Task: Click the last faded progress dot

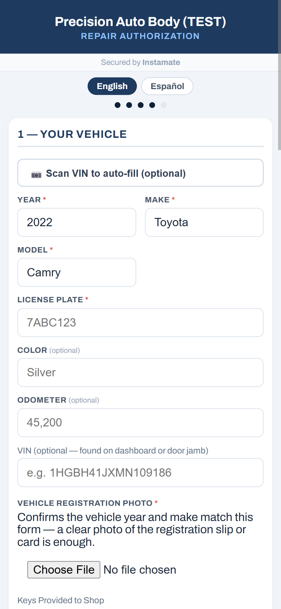Action: coord(164,105)
